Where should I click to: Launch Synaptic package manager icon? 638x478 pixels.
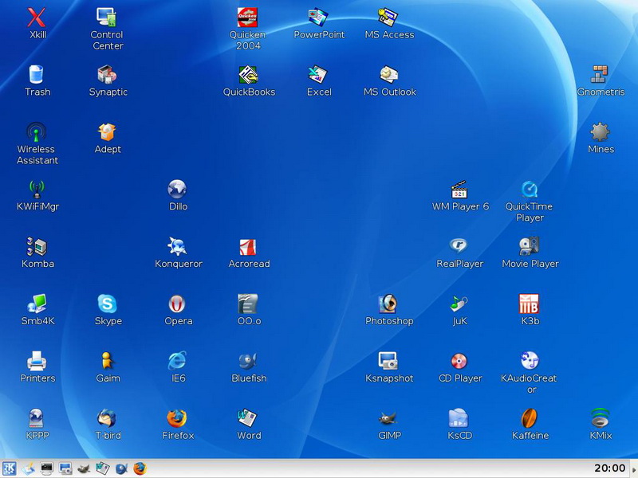107,75
